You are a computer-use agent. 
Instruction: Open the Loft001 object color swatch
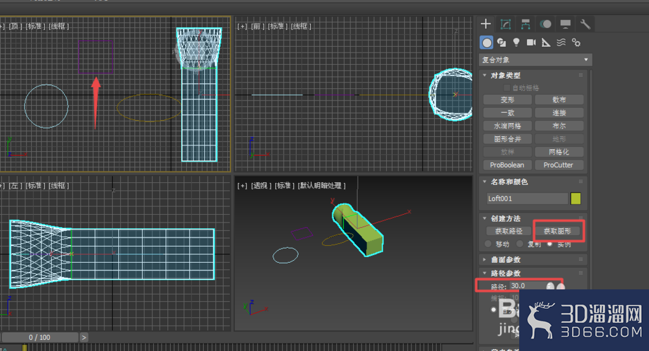coord(576,199)
